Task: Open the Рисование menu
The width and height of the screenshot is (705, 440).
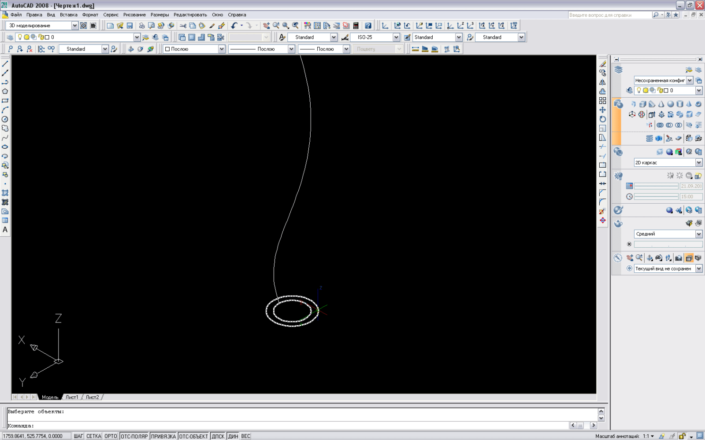Action: pyautogui.click(x=134, y=15)
